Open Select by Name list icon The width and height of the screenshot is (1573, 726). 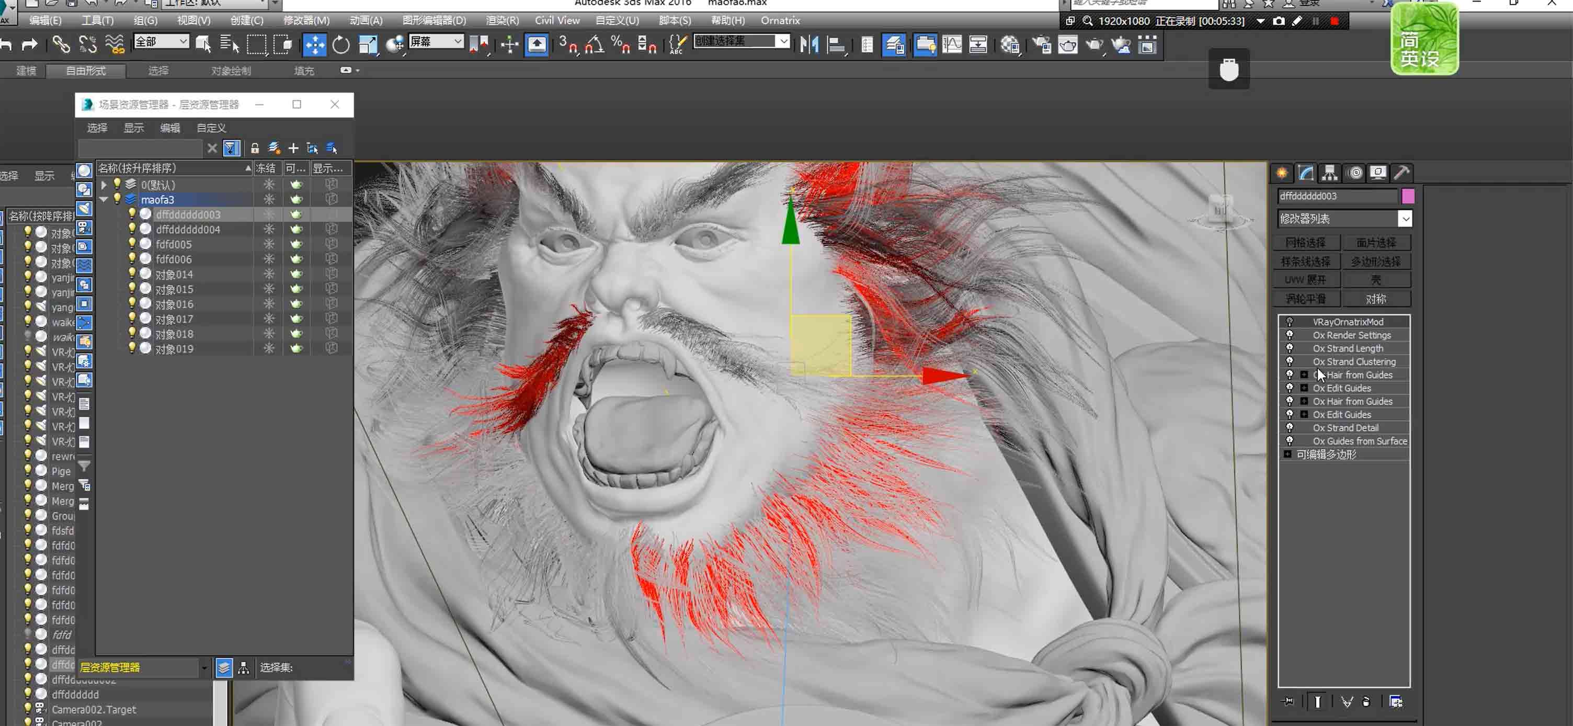229,44
